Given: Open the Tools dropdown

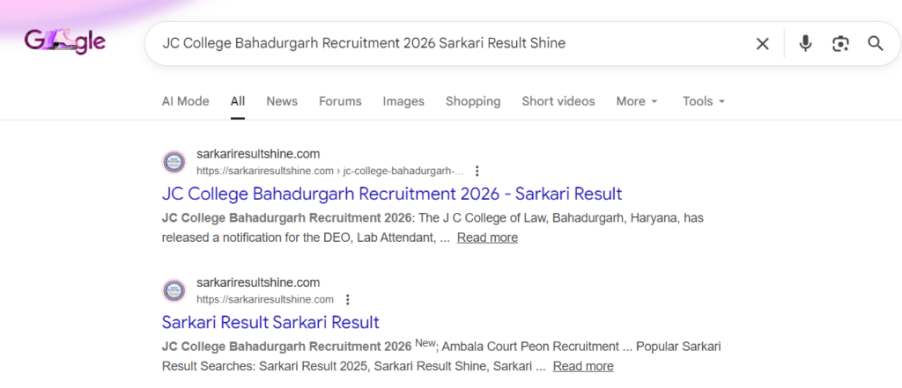Looking at the screenshot, I should [703, 101].
